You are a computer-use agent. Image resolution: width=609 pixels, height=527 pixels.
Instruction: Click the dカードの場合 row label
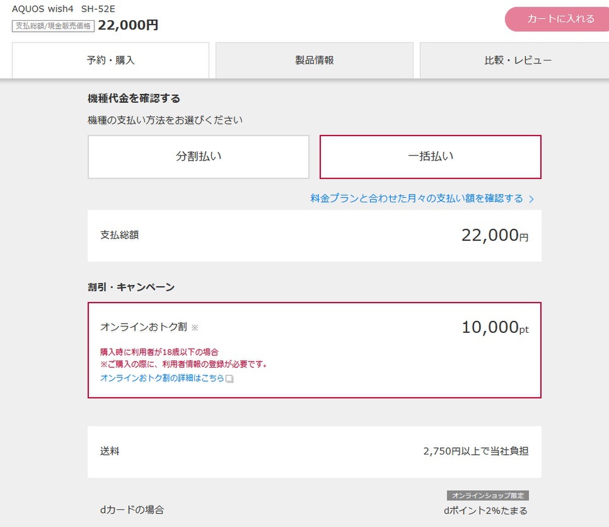coord(132,510)
